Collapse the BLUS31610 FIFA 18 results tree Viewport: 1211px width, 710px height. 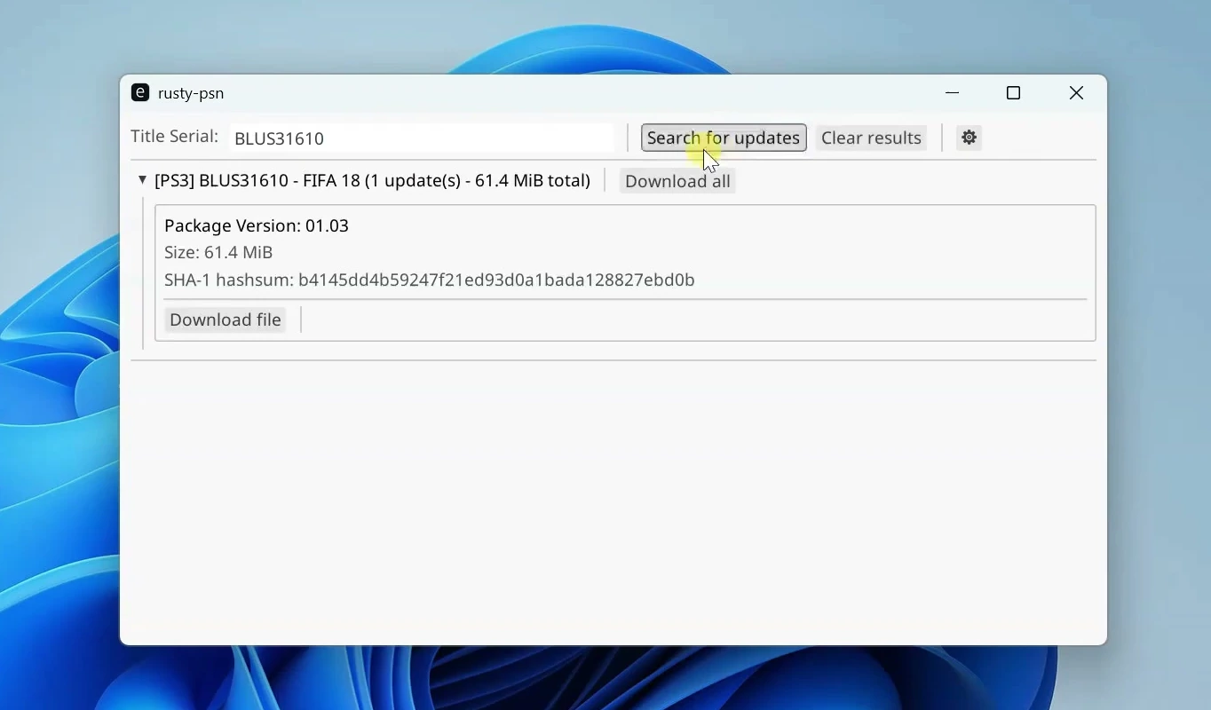(x=142, y=180)
